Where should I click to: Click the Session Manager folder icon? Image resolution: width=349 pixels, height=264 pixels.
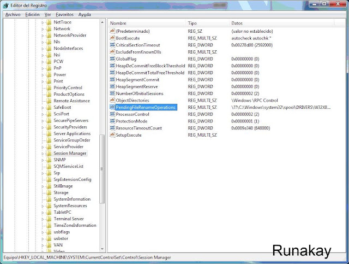coord(49,153)
